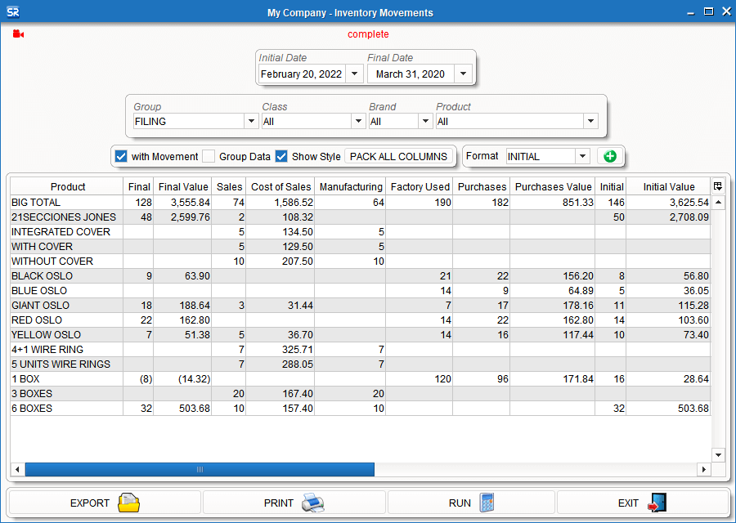Image resolution: width=736 pixels, height=523 pixels.
Task: Toggle the Show Style checkbox
Action: (x=281, y=156)
